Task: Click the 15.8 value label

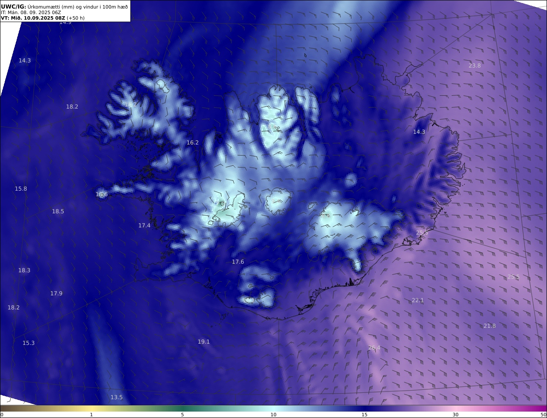Action: pos(21,188)
